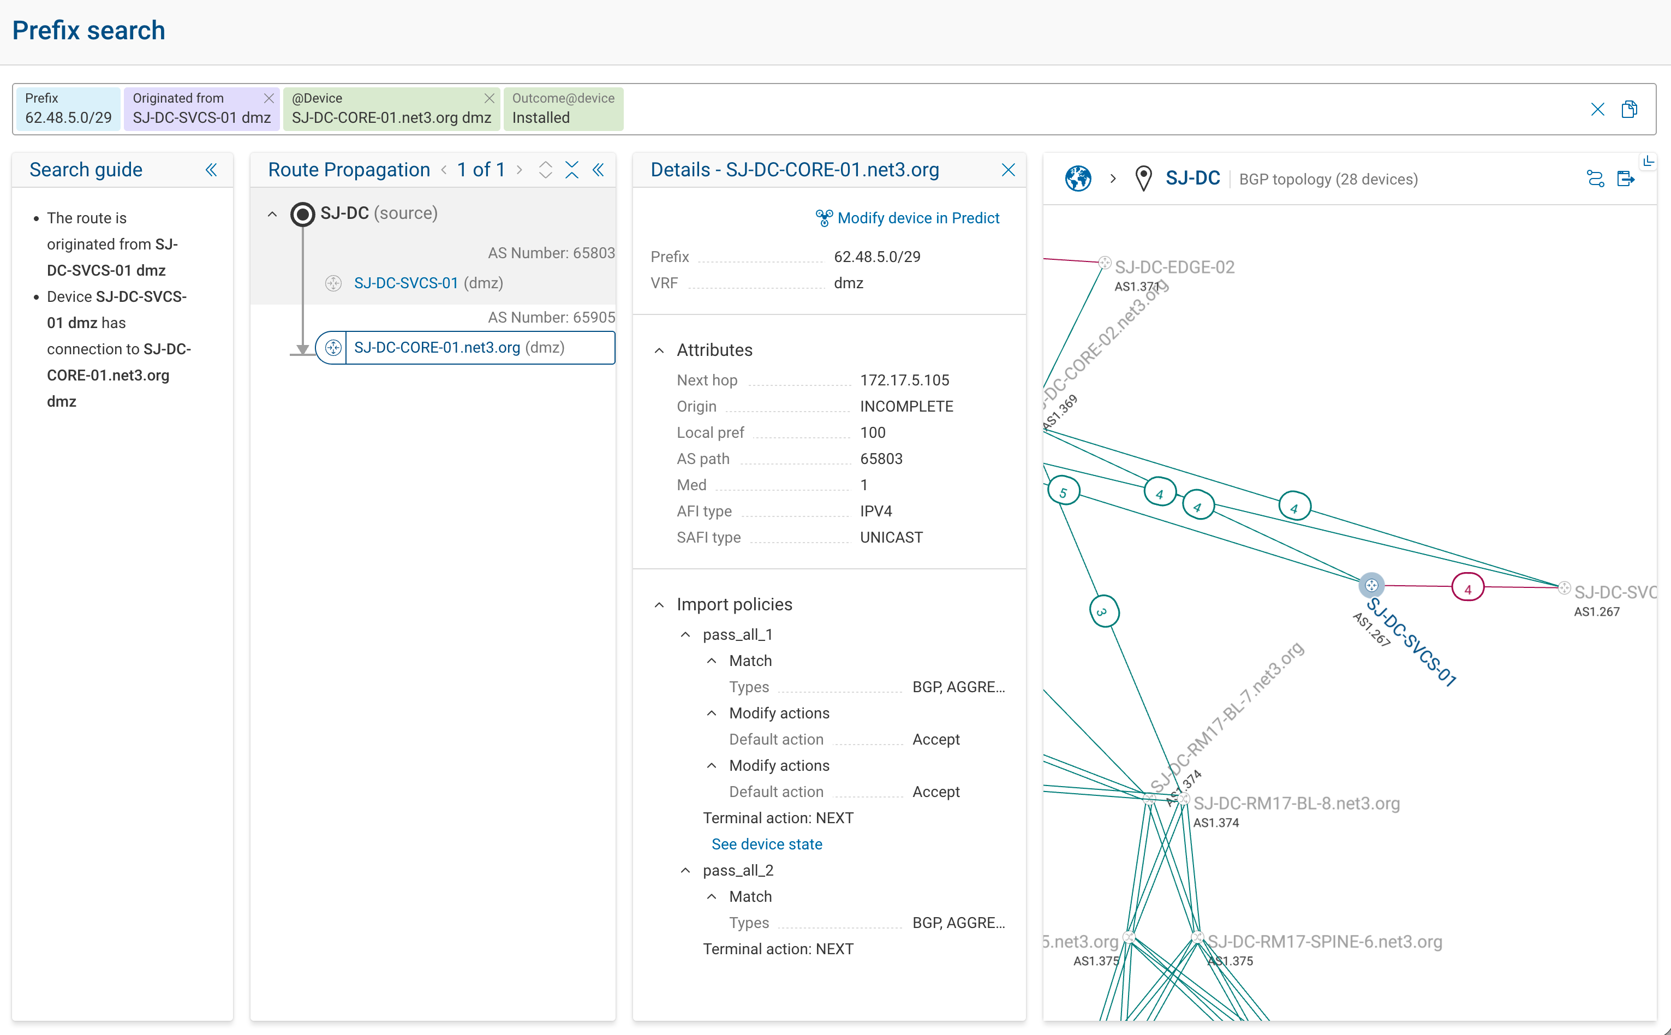
Task: Select SJ-DC-RM17-BL-8.net3.org topology node
Action: (1184, 799)
